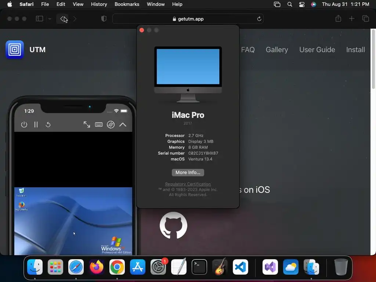The width and height of the screenshot is (376, 282).
Task: Open the File menu
Action: click(x=45, y=4)
